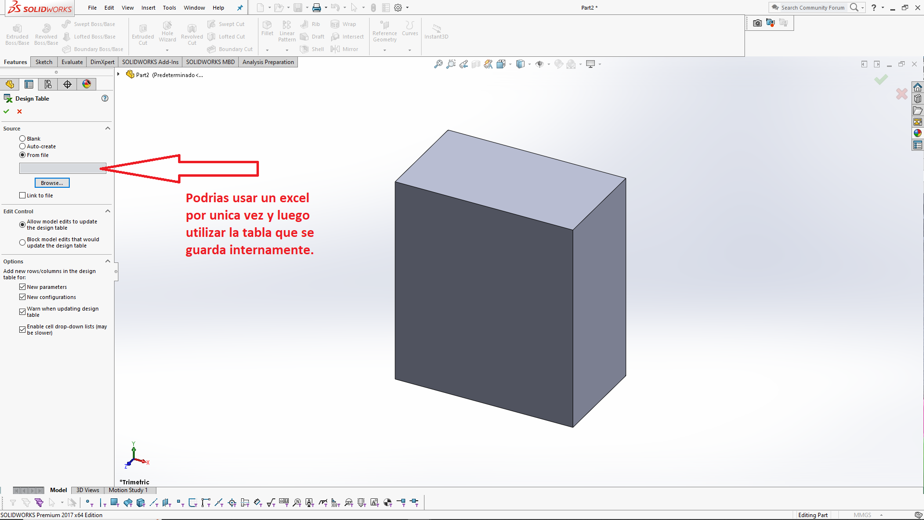924x520 pixels.
Task: Cancel Design Table with red X
Action: tap(20, 111)
